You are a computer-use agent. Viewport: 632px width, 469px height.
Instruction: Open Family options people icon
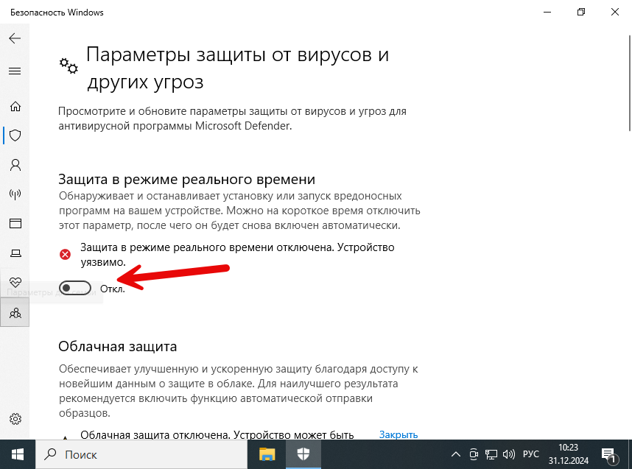click(x=15, y=312)
